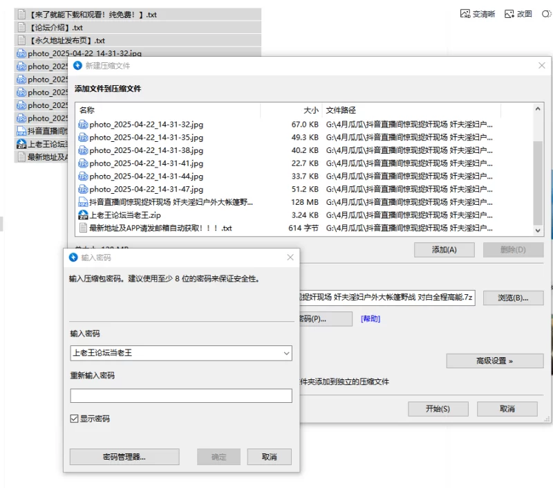Click the icon of 【永久地址发布页】.txt
The height and width of the screenshot is (488, 553).
click(x=21, y=40)
